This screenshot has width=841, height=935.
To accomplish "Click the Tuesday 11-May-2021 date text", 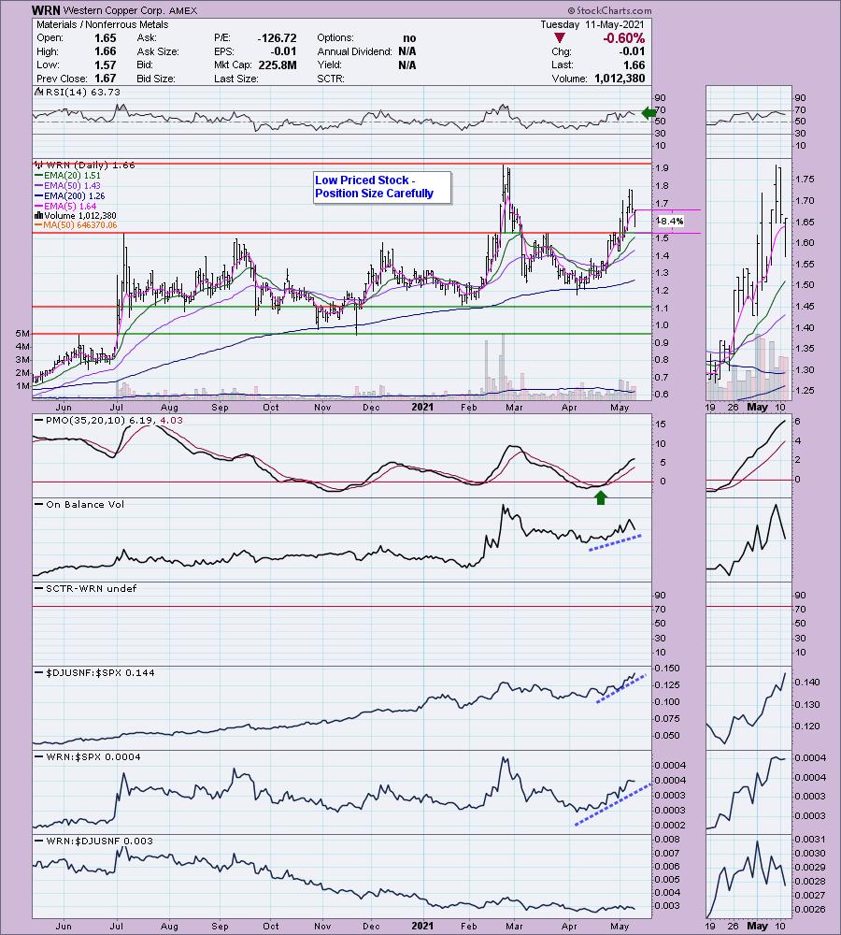I will pyautogui.click(x=592, y=24).
